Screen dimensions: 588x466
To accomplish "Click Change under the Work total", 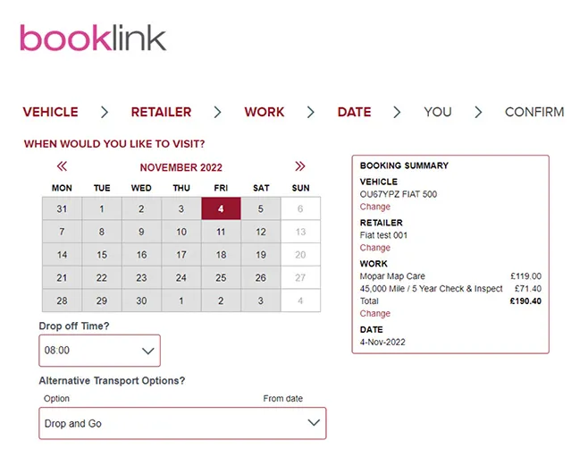I will pyautogui.click(x=374, y=314).
